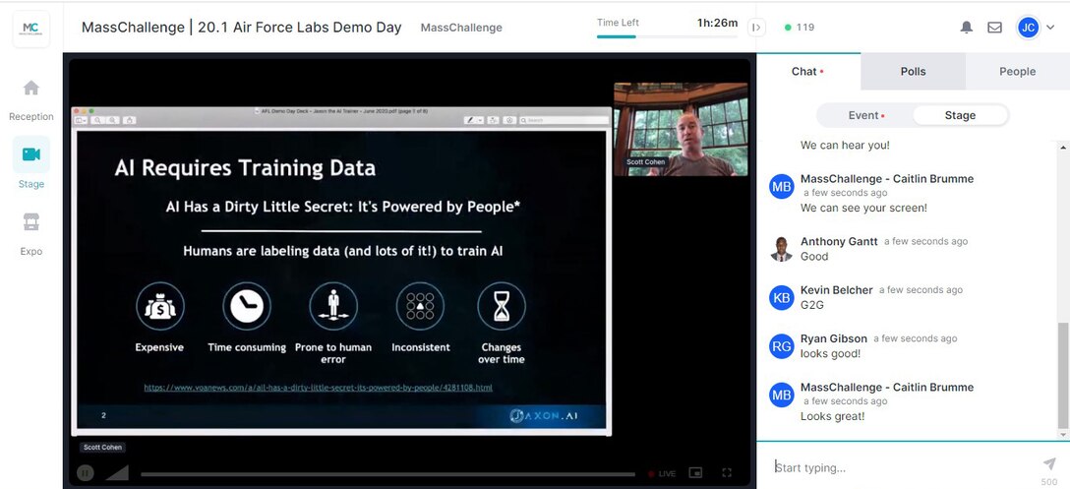Screen dimensions: 1070x489
Task: Click the Time consuming clock icon
Action: point(246,306)
